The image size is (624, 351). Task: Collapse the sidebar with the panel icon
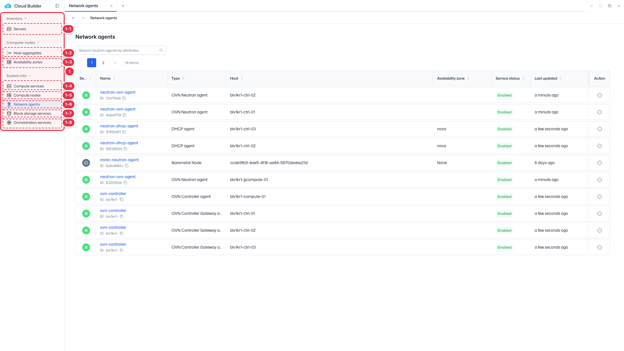click(57, 6)
